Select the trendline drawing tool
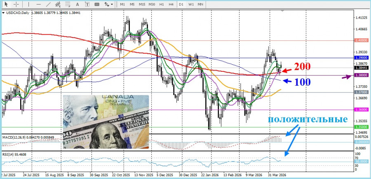Screen dimensions: 371x179 [x=48, y=4]
